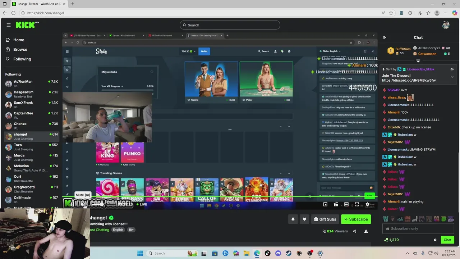The image size is (460, 259).
Task: Open Mclovins channel
Action: [x=31, y=168]
